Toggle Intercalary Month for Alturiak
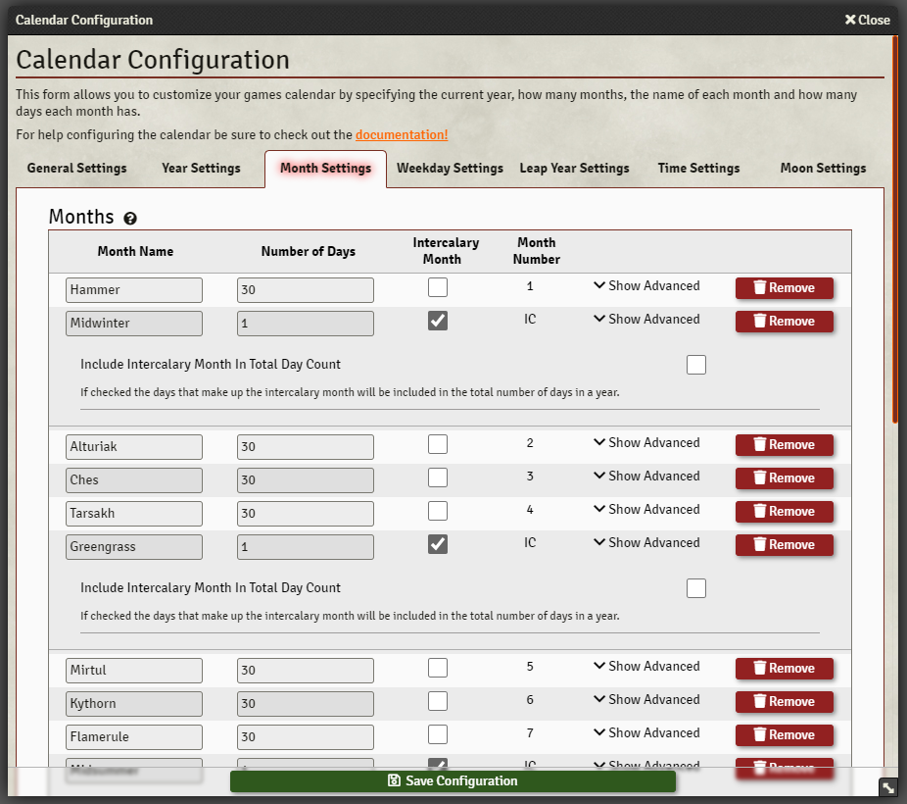907x804 pixels. click(x=437, y=444)
